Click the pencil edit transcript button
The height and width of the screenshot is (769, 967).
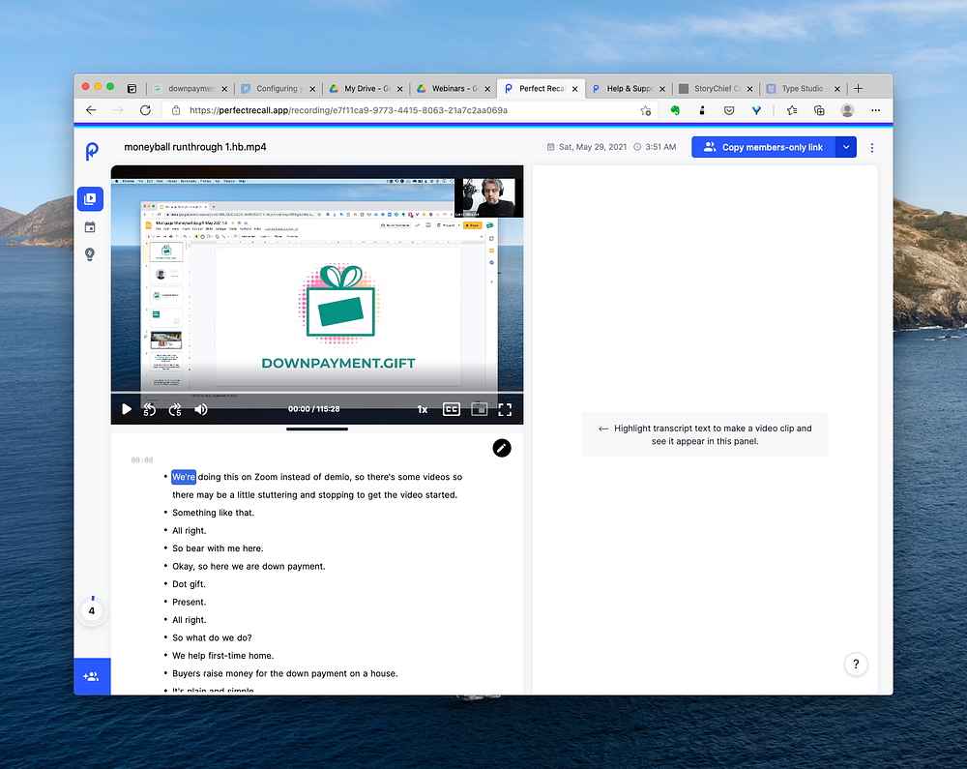(502, 448)
